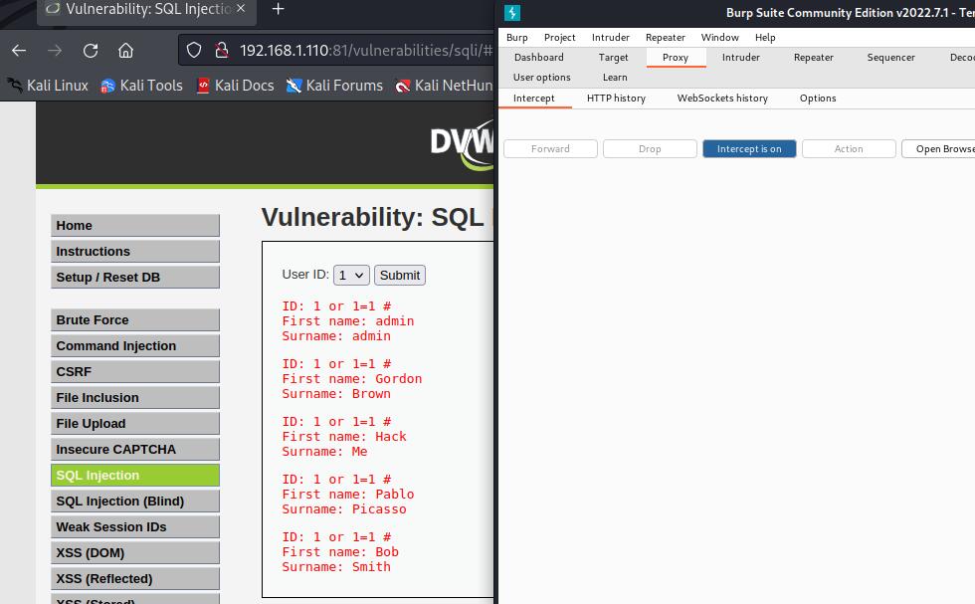Close the Vulnerability: SQL Injection tab

[x=241, y=9]
